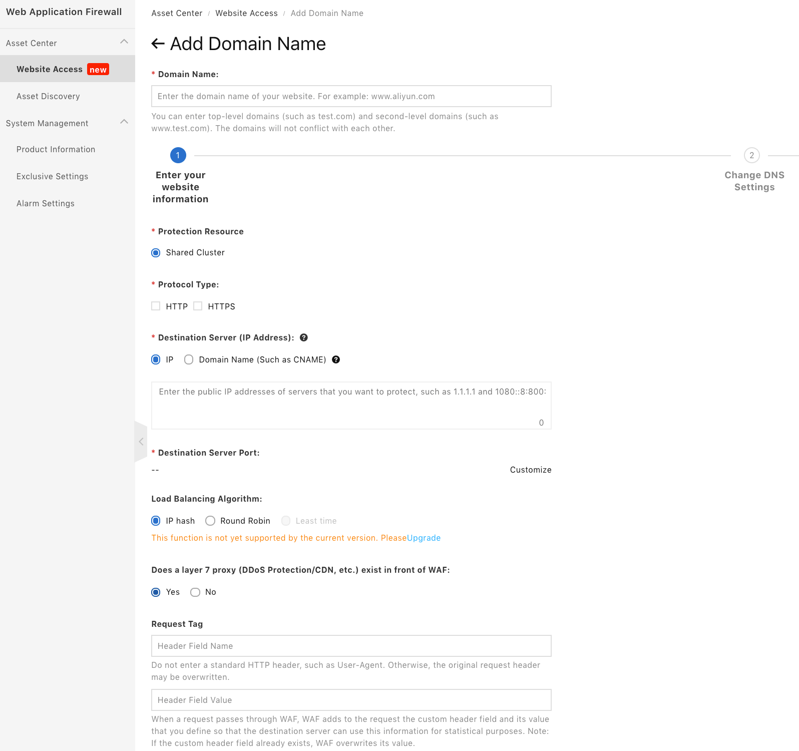Collapse the System Management section

[124, 122]
